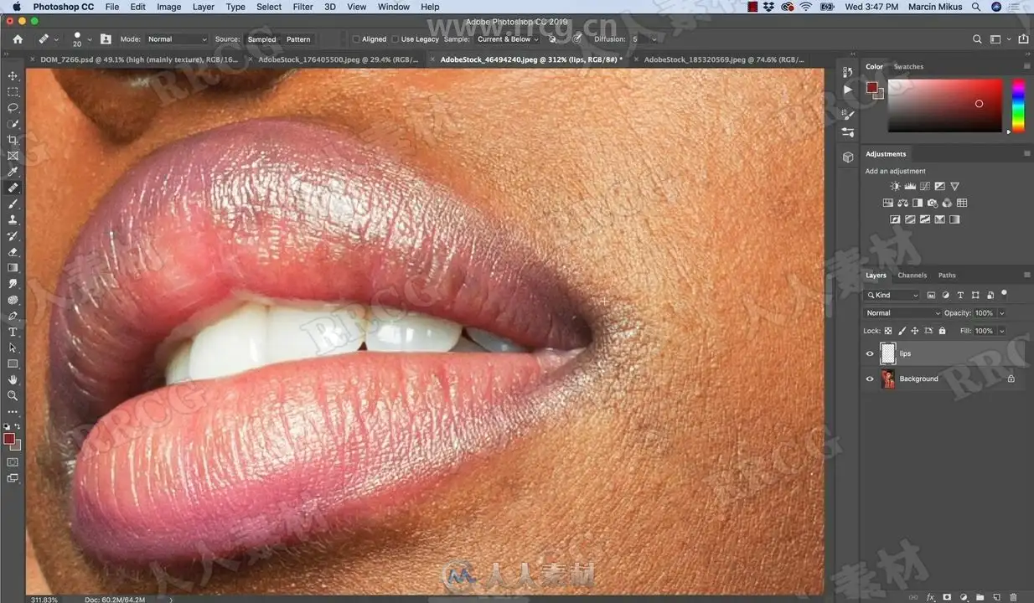Open the brush size picker dropdown
1034x603 pixels.
point(90,39)
